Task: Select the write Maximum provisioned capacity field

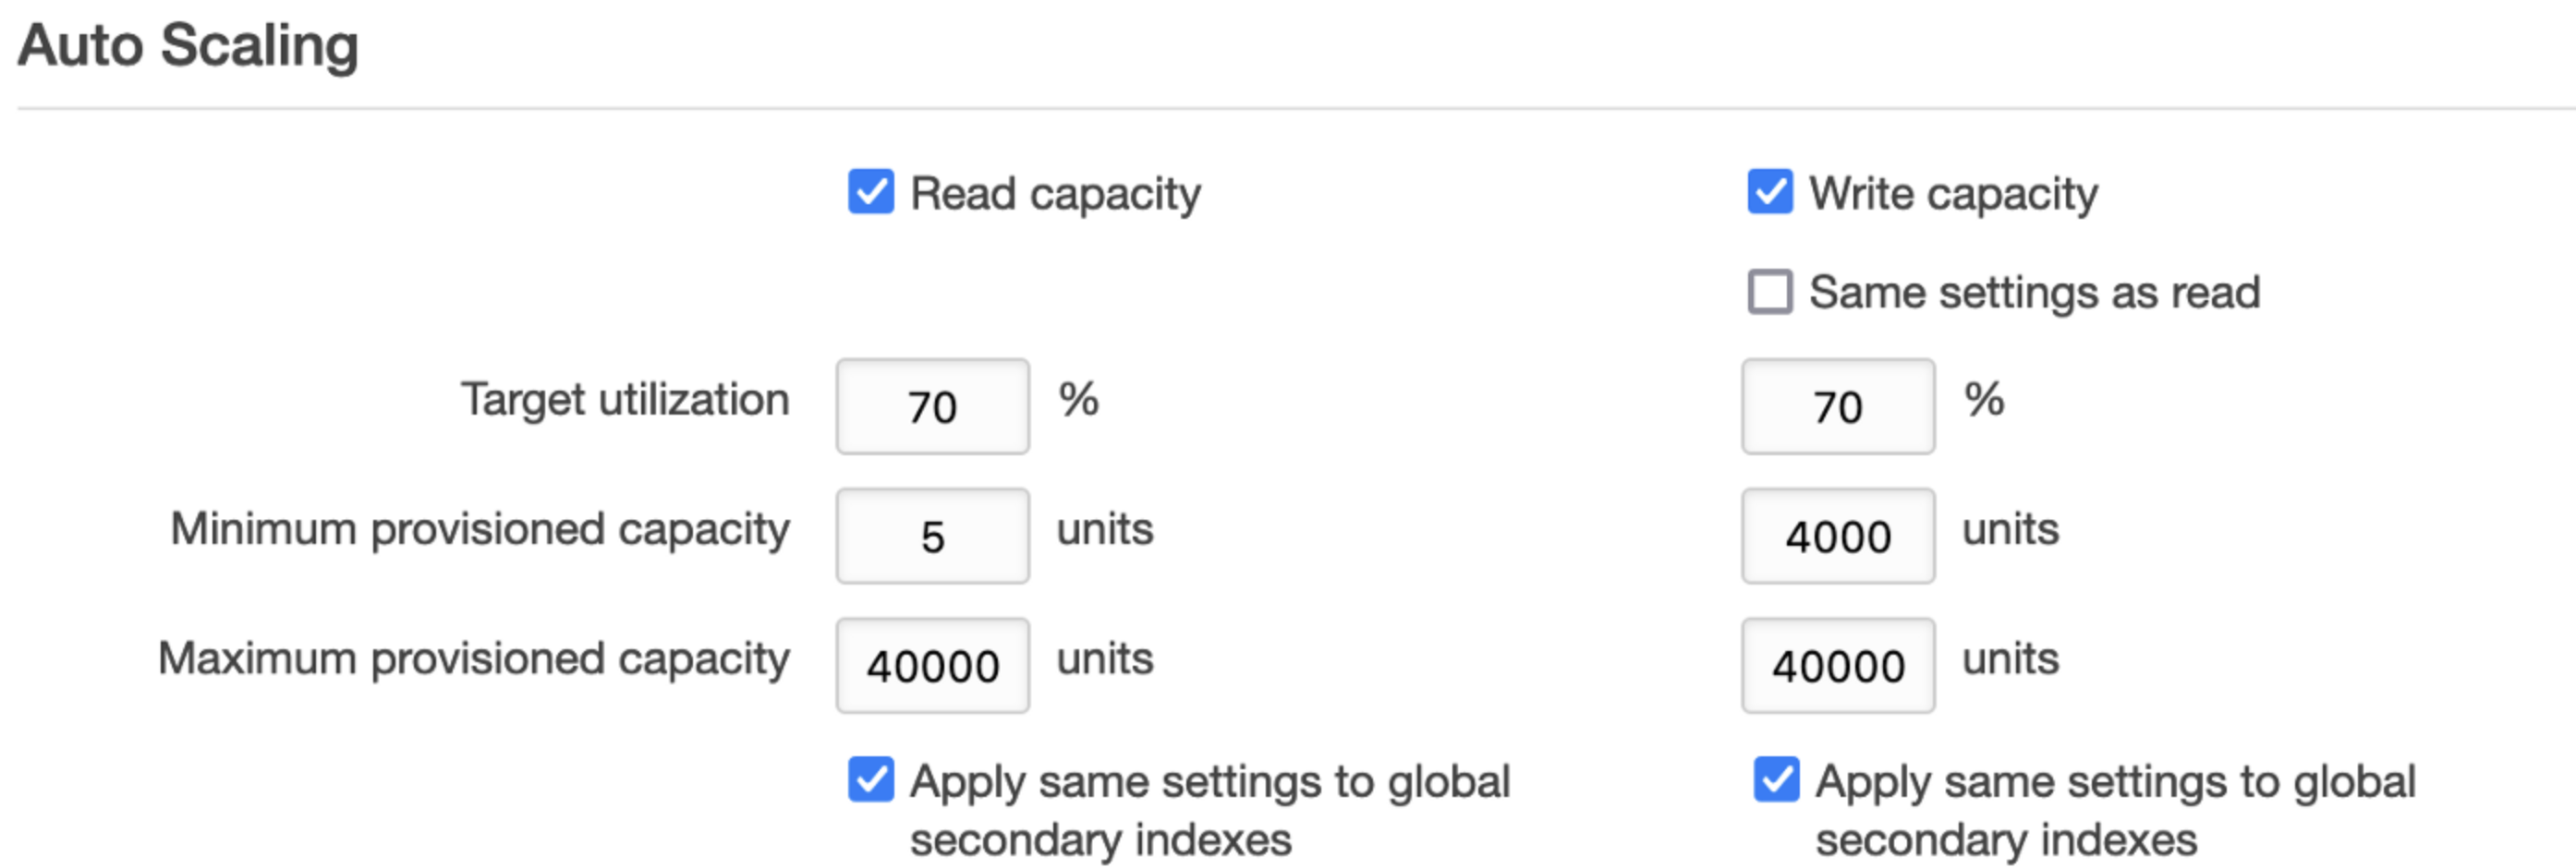Action: pyautogui.click(x=1837, y=665)
